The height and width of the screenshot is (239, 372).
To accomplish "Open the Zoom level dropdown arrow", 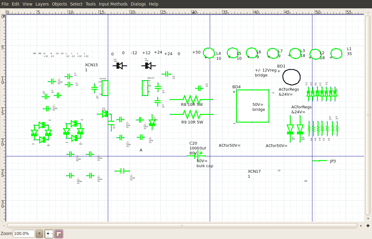I will tap(39, 234).
